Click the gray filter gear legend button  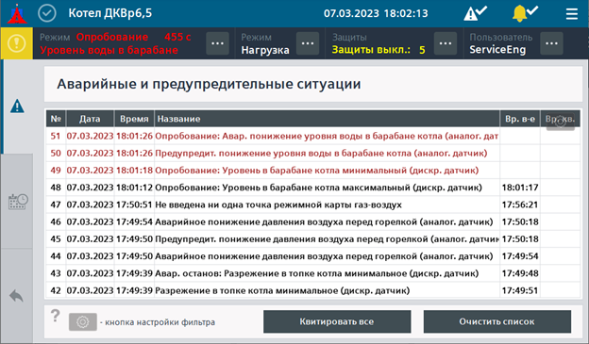pos(83,322)
